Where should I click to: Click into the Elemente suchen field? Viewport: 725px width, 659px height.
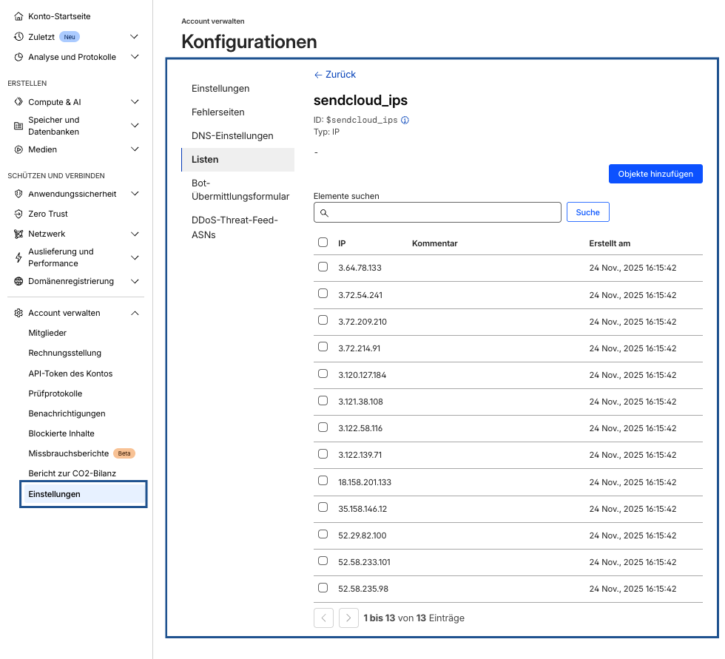pyautogui.click(x=437, y=212)
